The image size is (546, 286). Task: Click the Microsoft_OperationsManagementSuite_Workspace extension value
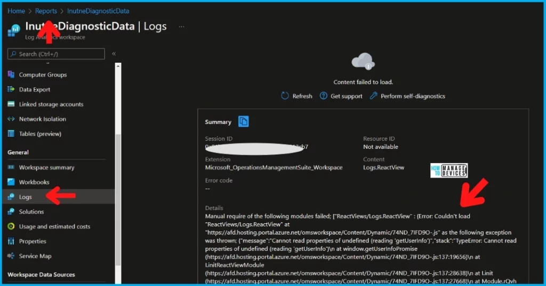274,167
